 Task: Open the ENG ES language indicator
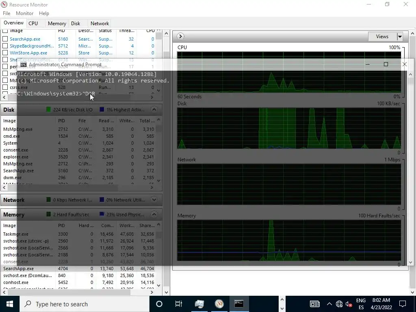(361, 304)
